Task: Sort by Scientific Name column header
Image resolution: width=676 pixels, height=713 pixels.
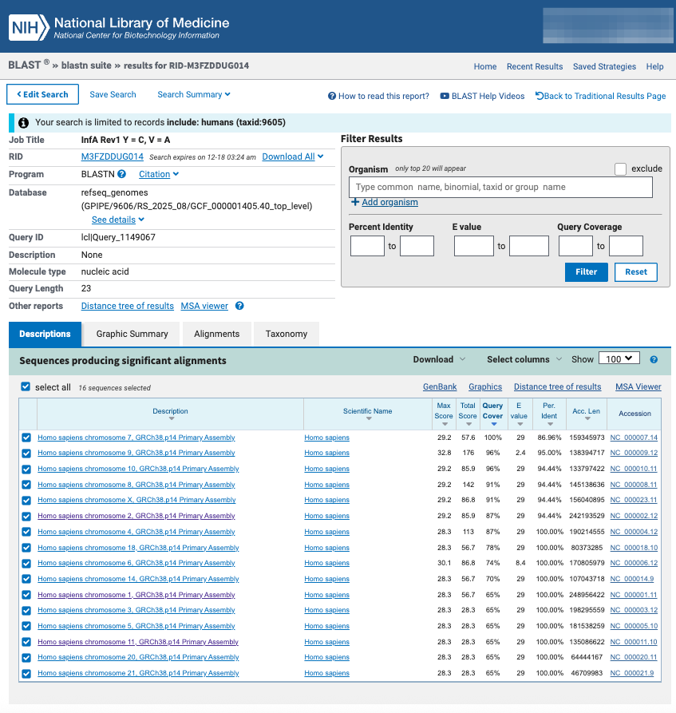Action: coord(367,414)
